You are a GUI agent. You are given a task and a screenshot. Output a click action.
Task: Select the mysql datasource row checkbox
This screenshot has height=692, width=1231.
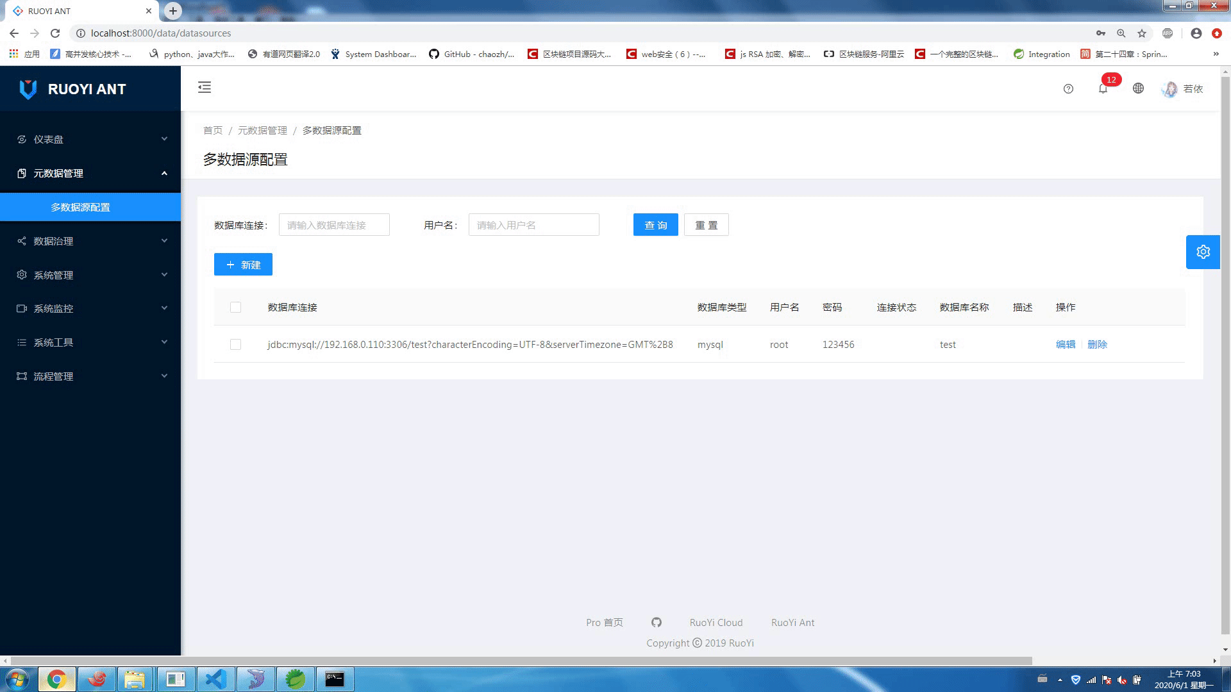coord(235,345)
